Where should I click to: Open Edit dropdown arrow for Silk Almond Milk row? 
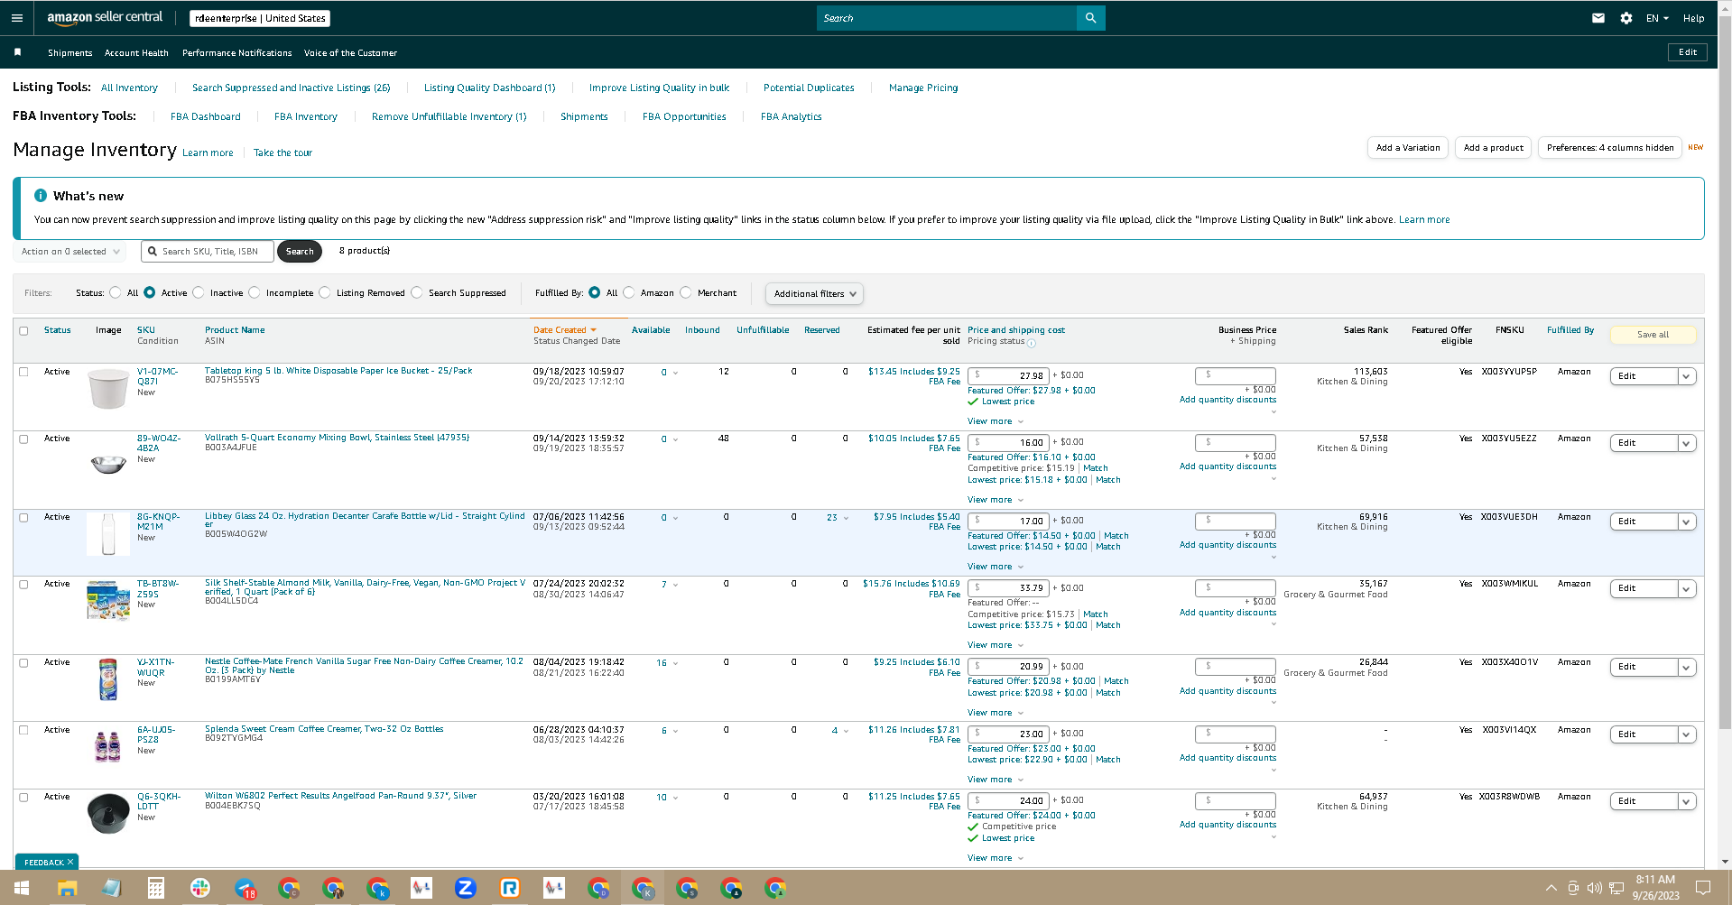pos(1686,588)
